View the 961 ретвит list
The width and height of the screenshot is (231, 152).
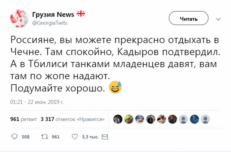pyautogui.click(x=23, y=119)
